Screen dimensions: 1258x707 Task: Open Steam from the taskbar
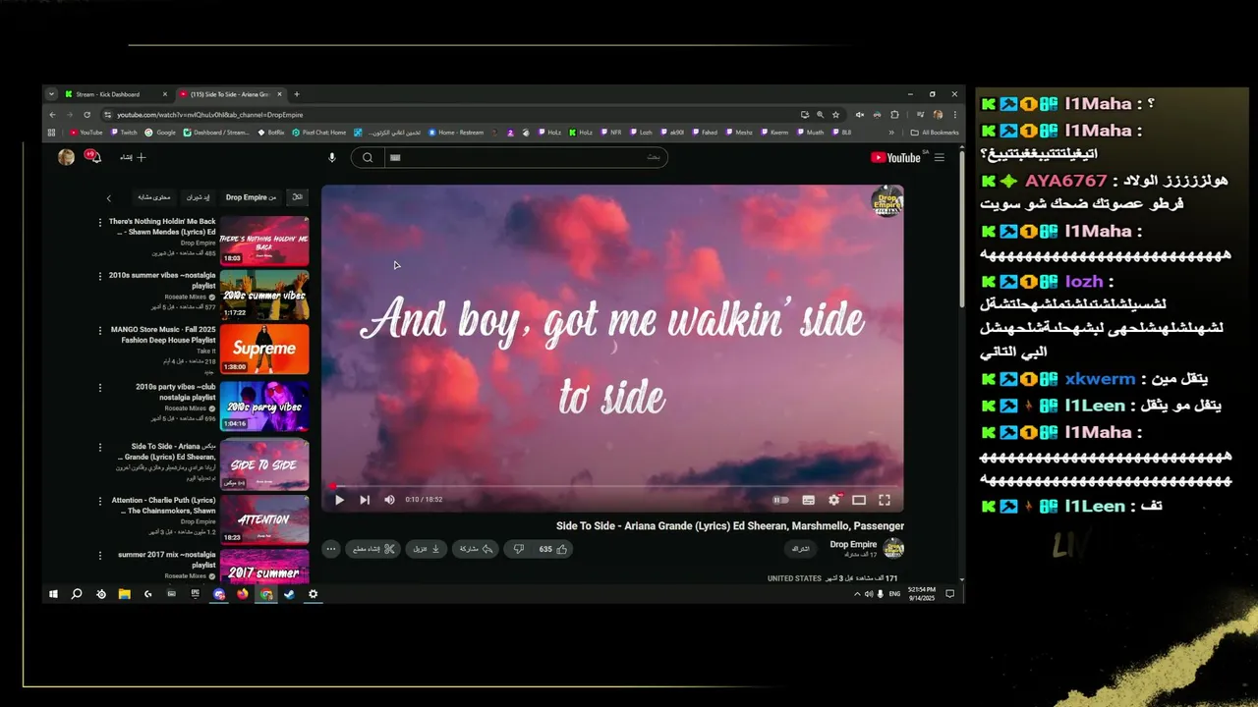click(x=289, y=594)
